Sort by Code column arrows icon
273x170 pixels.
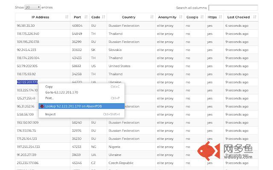[103, 17]
